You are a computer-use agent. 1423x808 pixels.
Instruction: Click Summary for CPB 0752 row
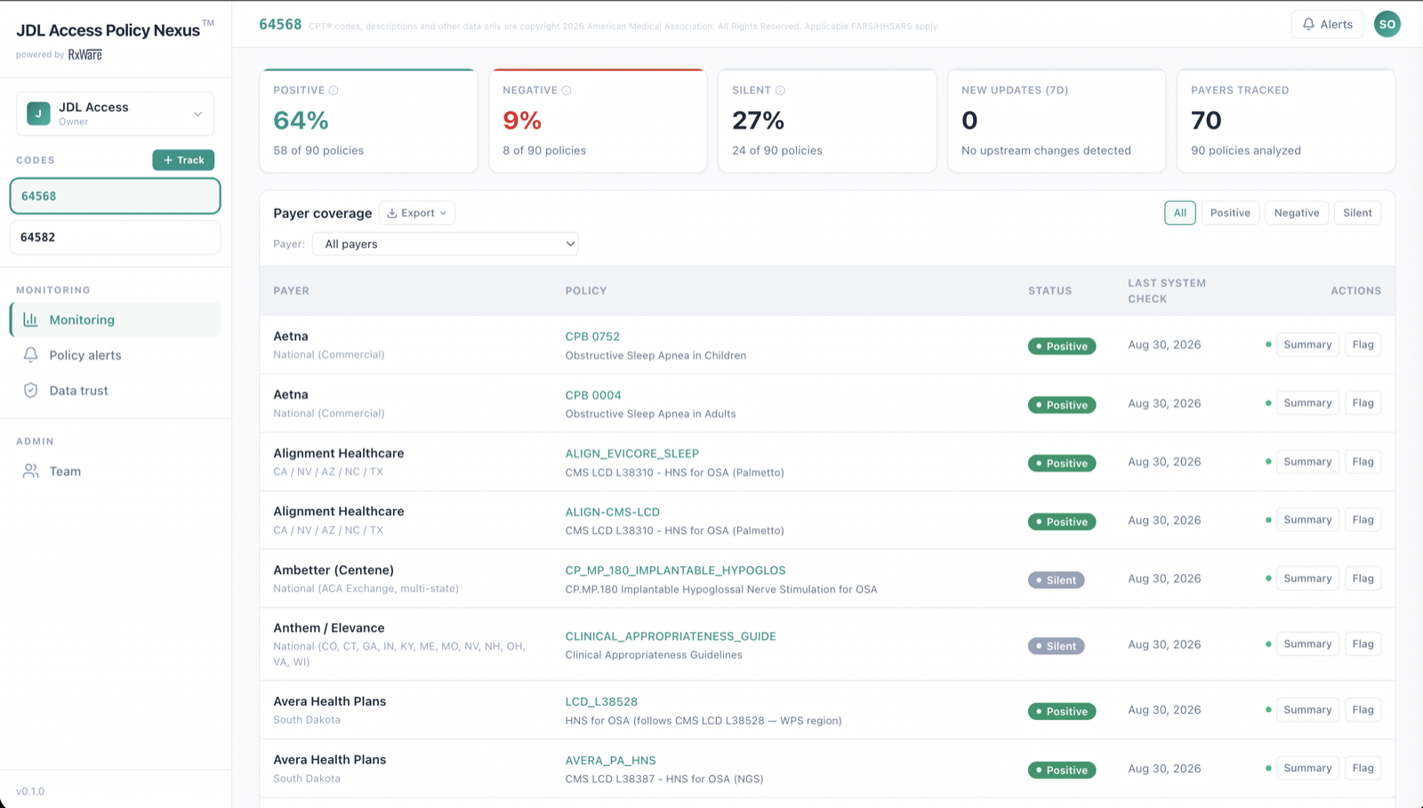(x=1307, y=344)
